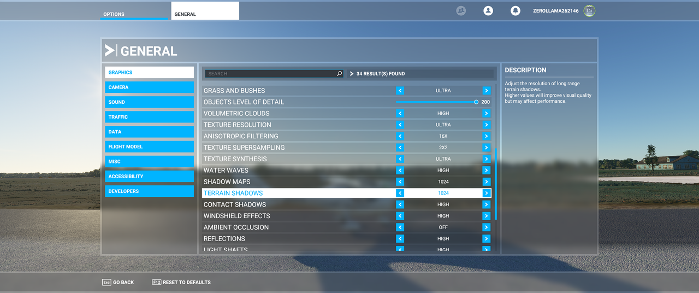The height and width of the screenshot is (293, 699).
Task: Click the Shadow Maps 1024 value
Action: coord(443,181)
